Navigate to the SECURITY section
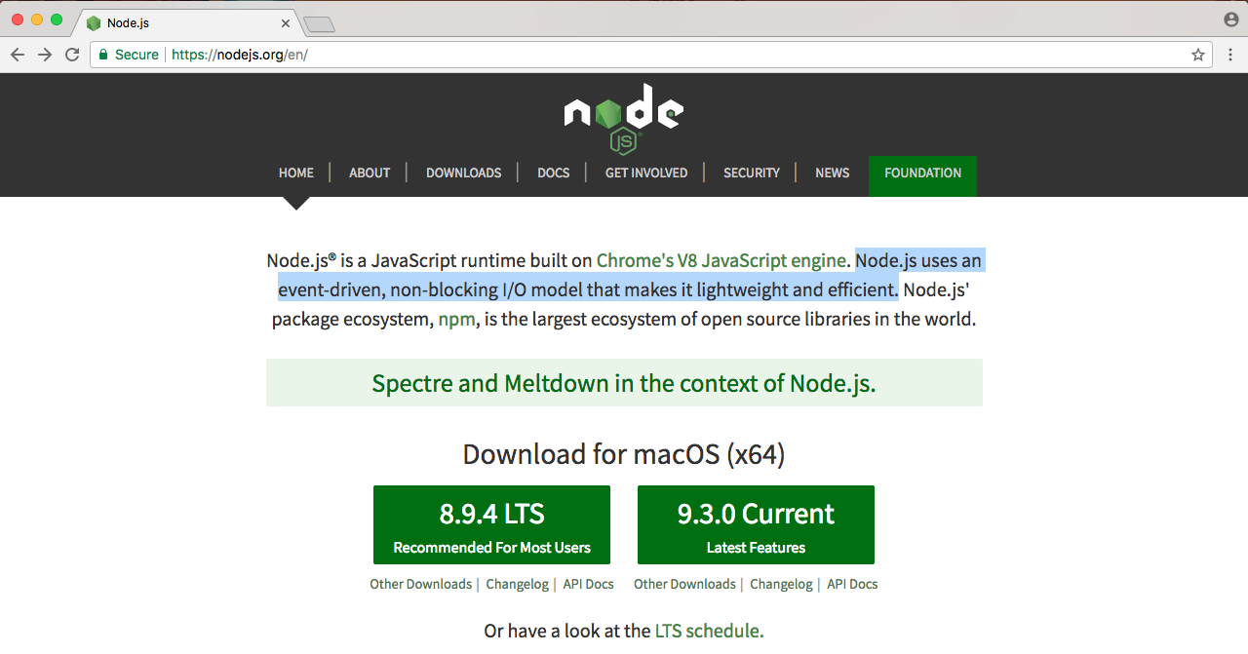 point(751,173)
